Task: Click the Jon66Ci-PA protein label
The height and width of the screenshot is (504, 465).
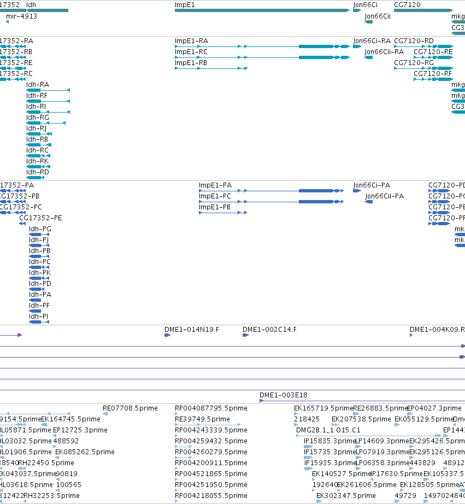Action: tap(372, 185)
